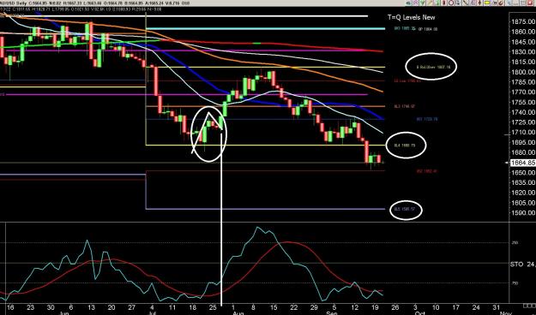536x315 pixels.
Task: Click the price axis label 1800.00
Action: pyautogui.click(x=523, y=72)
